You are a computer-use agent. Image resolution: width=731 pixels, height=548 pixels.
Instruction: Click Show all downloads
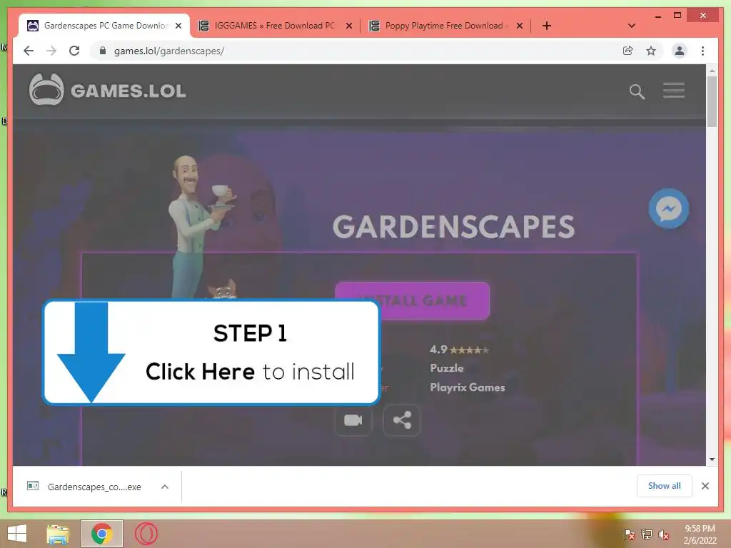coord(665,486)
